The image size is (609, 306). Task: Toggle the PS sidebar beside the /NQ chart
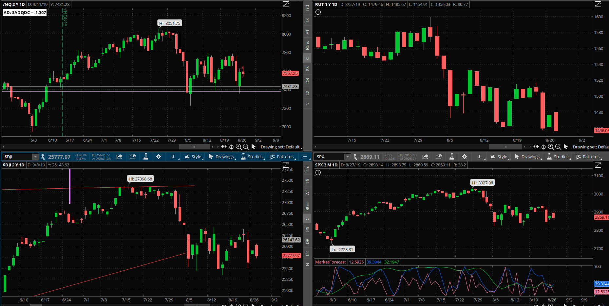[x=307, y=69]
